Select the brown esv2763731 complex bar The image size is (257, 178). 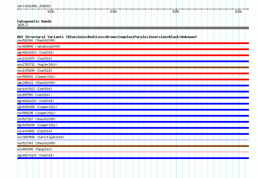coord(133,67)
